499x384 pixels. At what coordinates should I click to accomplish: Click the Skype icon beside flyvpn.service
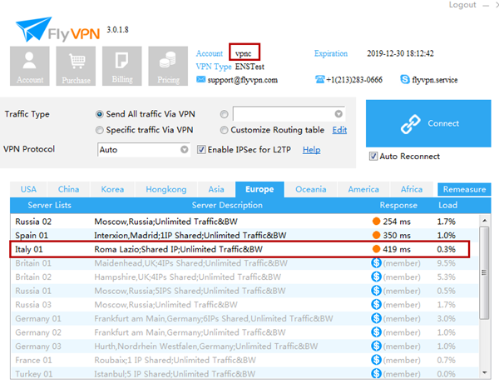pos(405,79)
